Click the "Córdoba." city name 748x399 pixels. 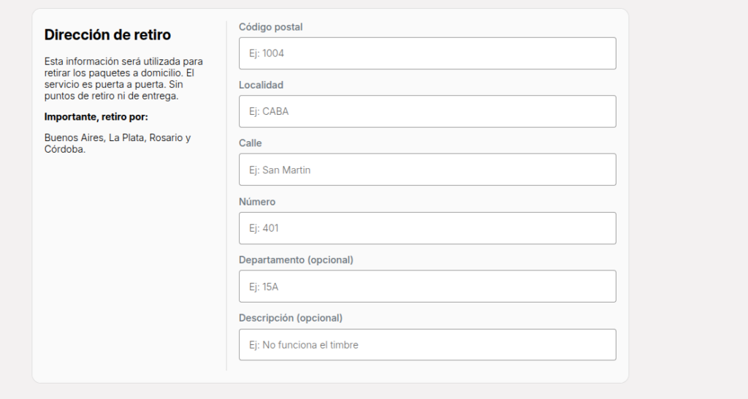pos(64,149)
